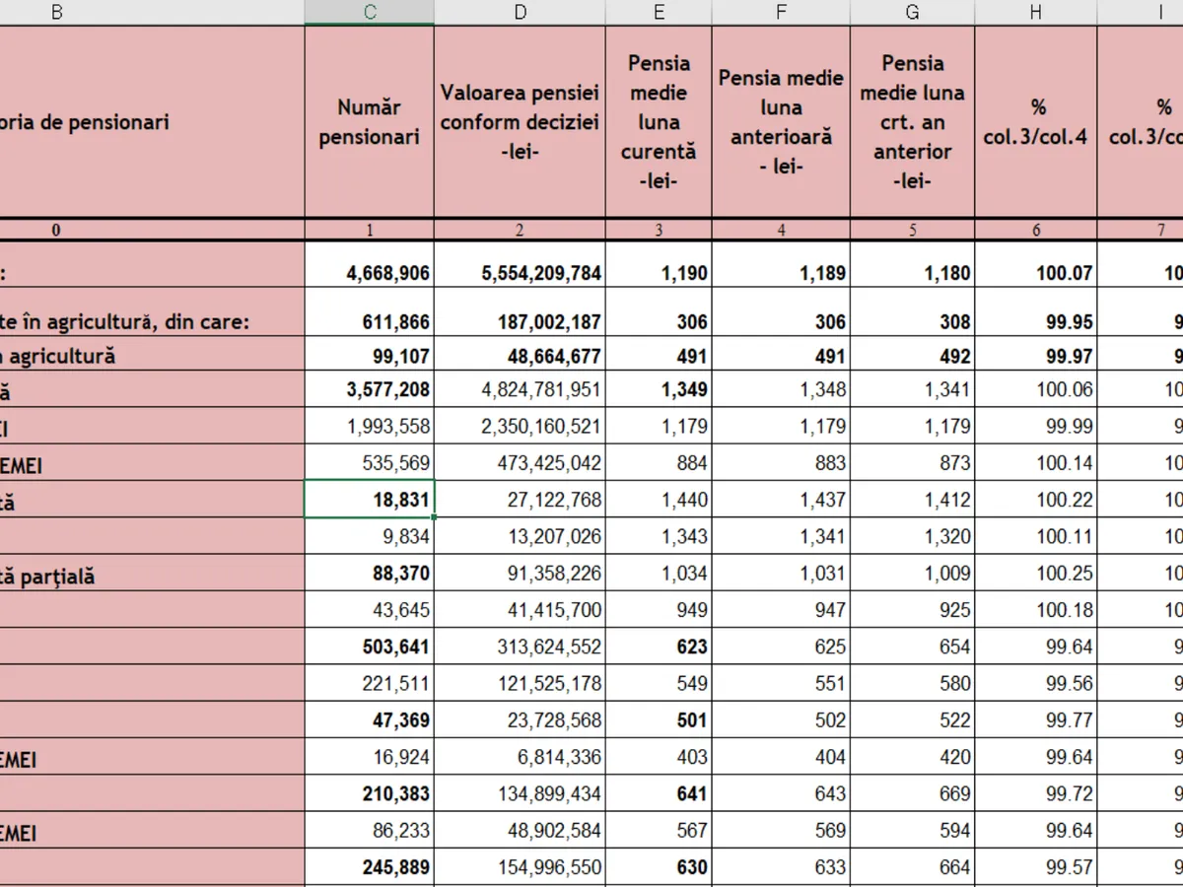Click the cell showing 1,412
The image size is (1183, 887).
point(912,500)
